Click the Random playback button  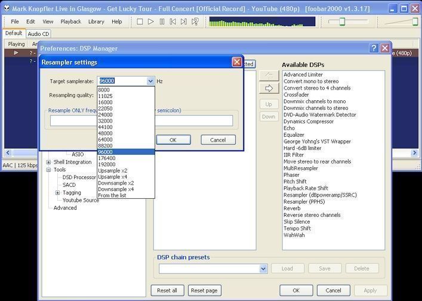[x=195, y=21]
